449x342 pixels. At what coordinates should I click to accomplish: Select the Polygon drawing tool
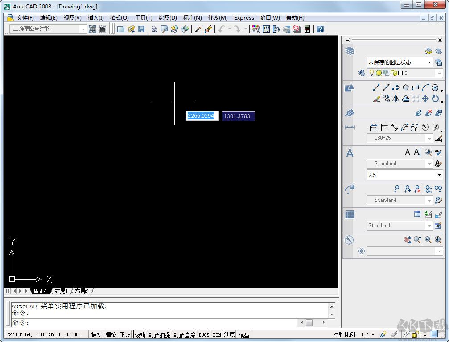click(x=406, y=87)
